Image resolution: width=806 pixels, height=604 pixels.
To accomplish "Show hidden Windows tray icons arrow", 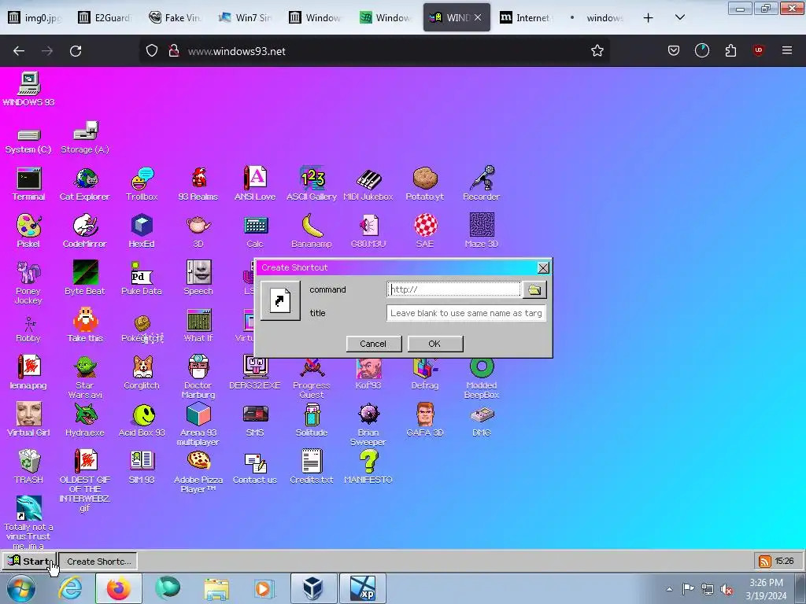I will (669, 588).
